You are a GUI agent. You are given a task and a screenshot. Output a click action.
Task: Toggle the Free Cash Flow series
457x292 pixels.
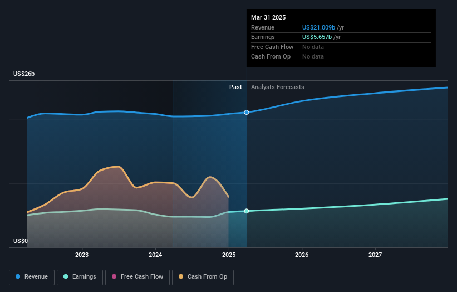click(x=137, y=277)
